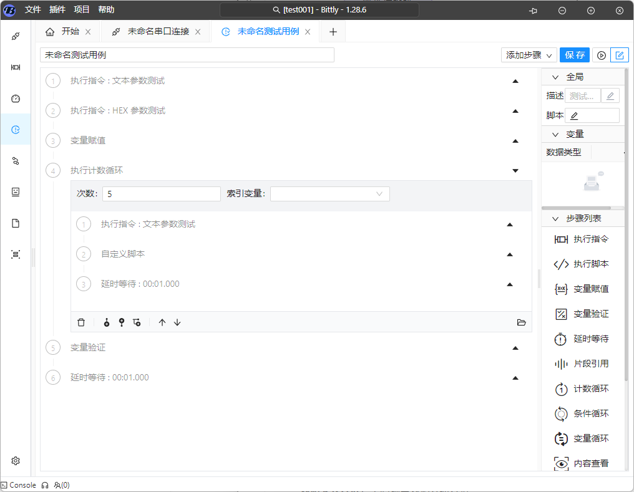Click the 内容查看 eye icon
Viewport: 634px width, 492px height.
561,463
